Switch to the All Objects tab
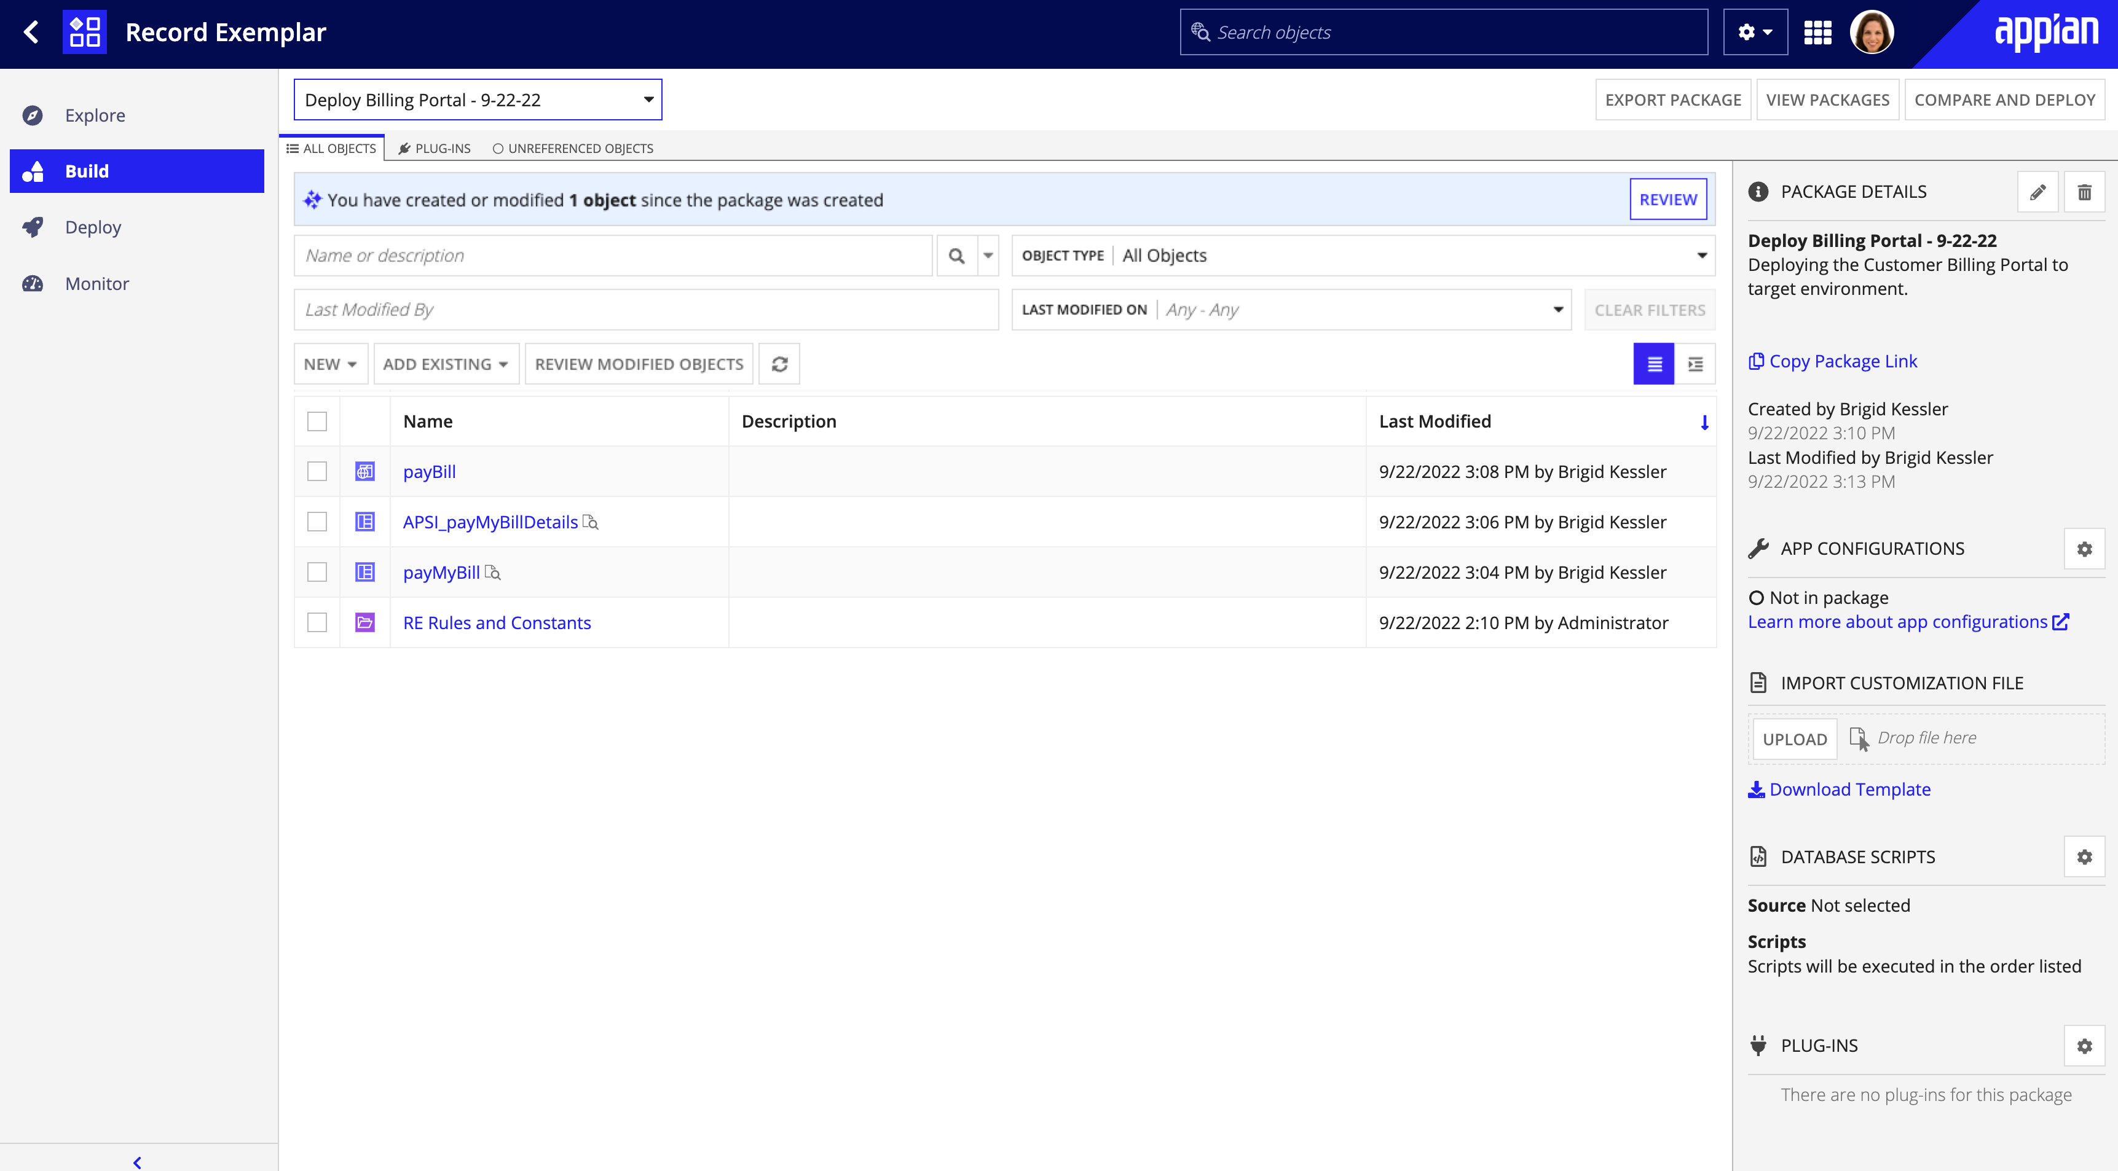 [x=331, y=148]
